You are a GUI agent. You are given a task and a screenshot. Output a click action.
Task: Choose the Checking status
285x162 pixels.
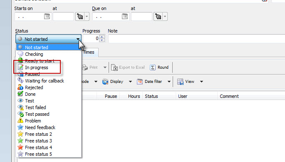[x=49, y=54]
